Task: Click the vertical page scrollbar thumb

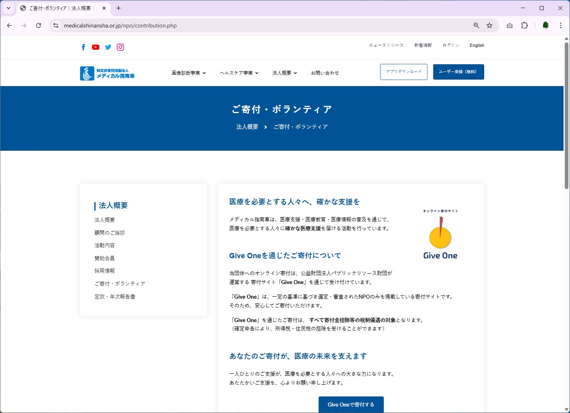Action: pos(566,115)
